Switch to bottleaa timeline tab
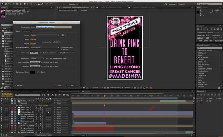 [x=87, y=91]
